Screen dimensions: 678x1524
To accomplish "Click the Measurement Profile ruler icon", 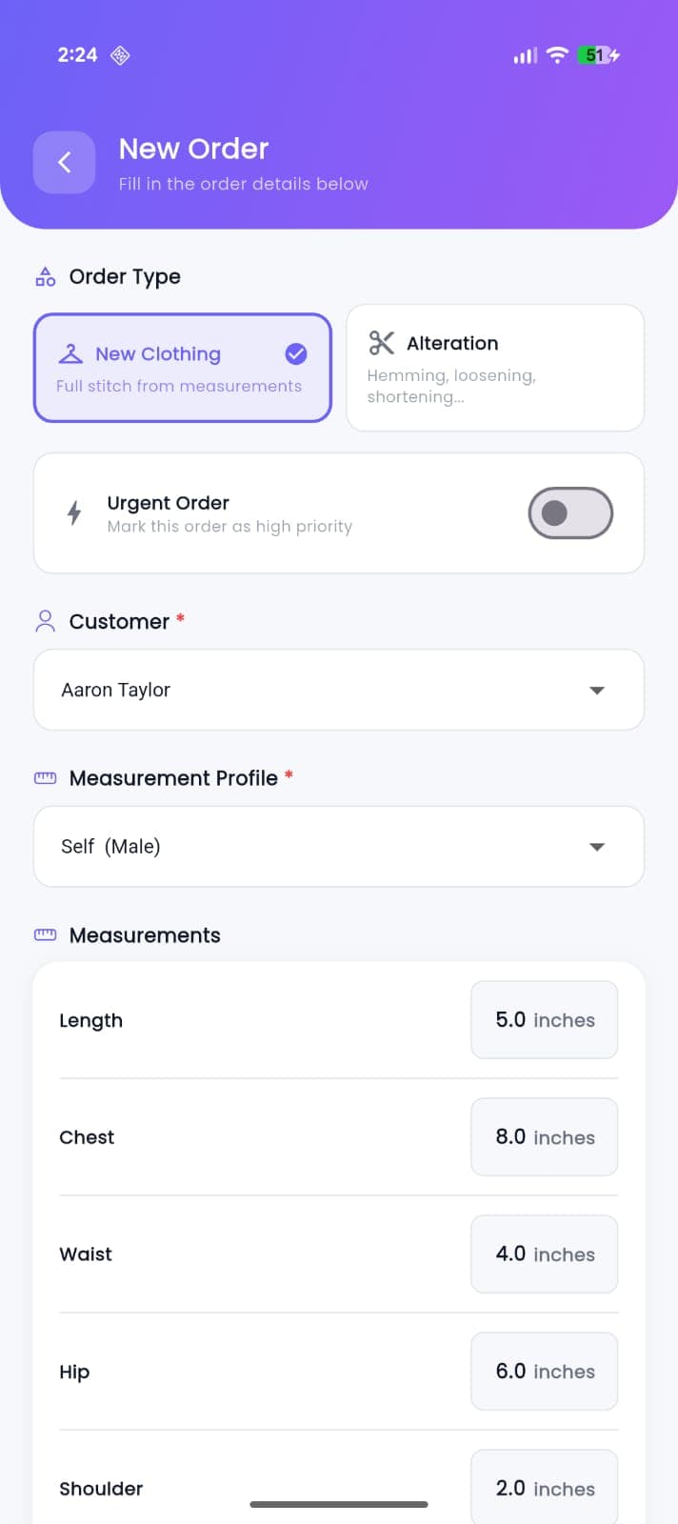I will tap(45, 778).
